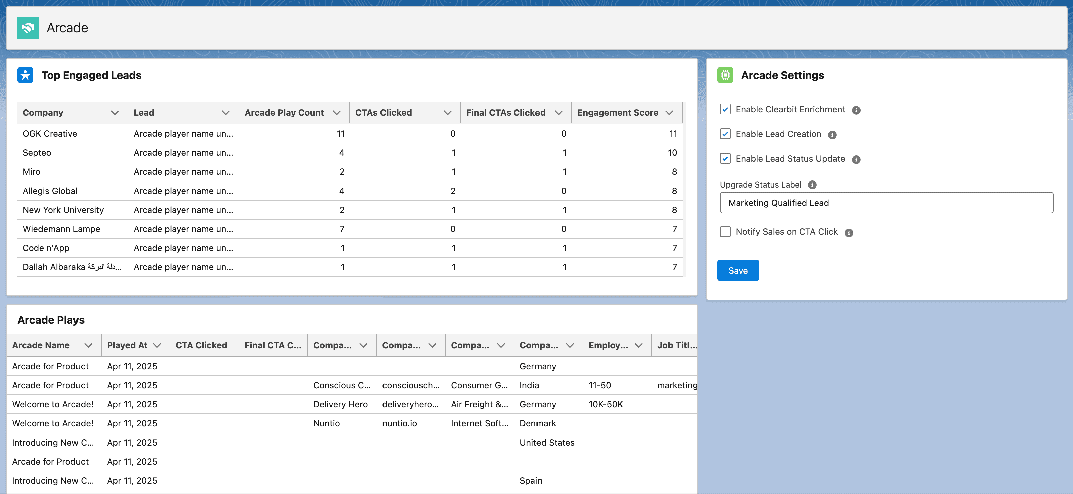The height and width of the screenshot is (494, 1073).
Task: Click the Conscious C... company cell
Action: tap(342, 385)
